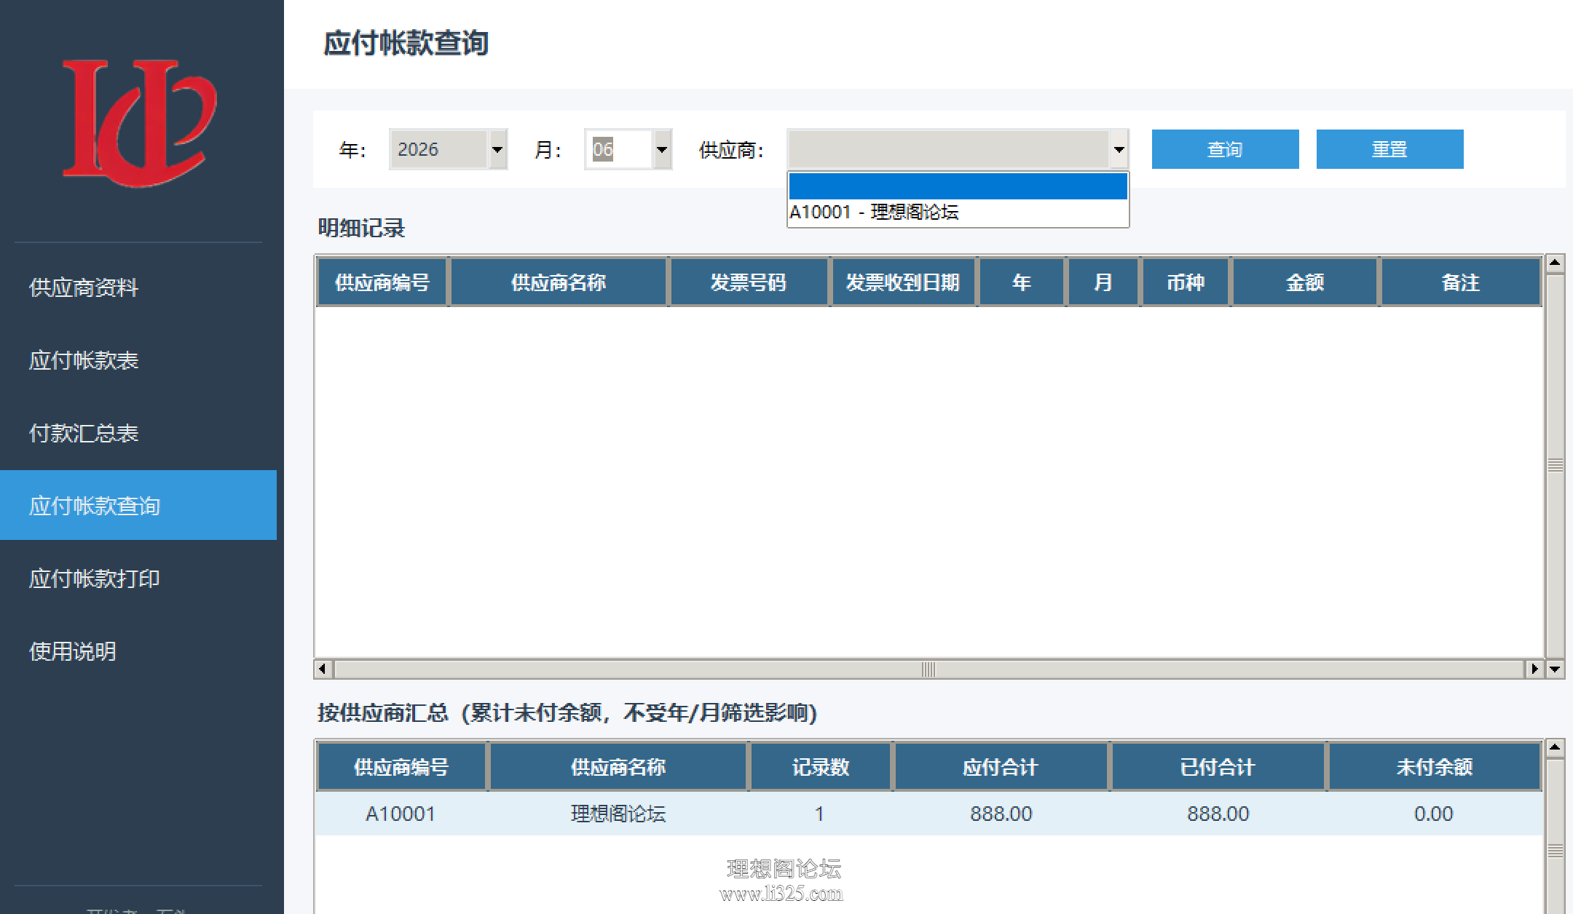Click the 明细记录 table scroll-up arrow
The image size is (1573, 914).
(1555, 263)
